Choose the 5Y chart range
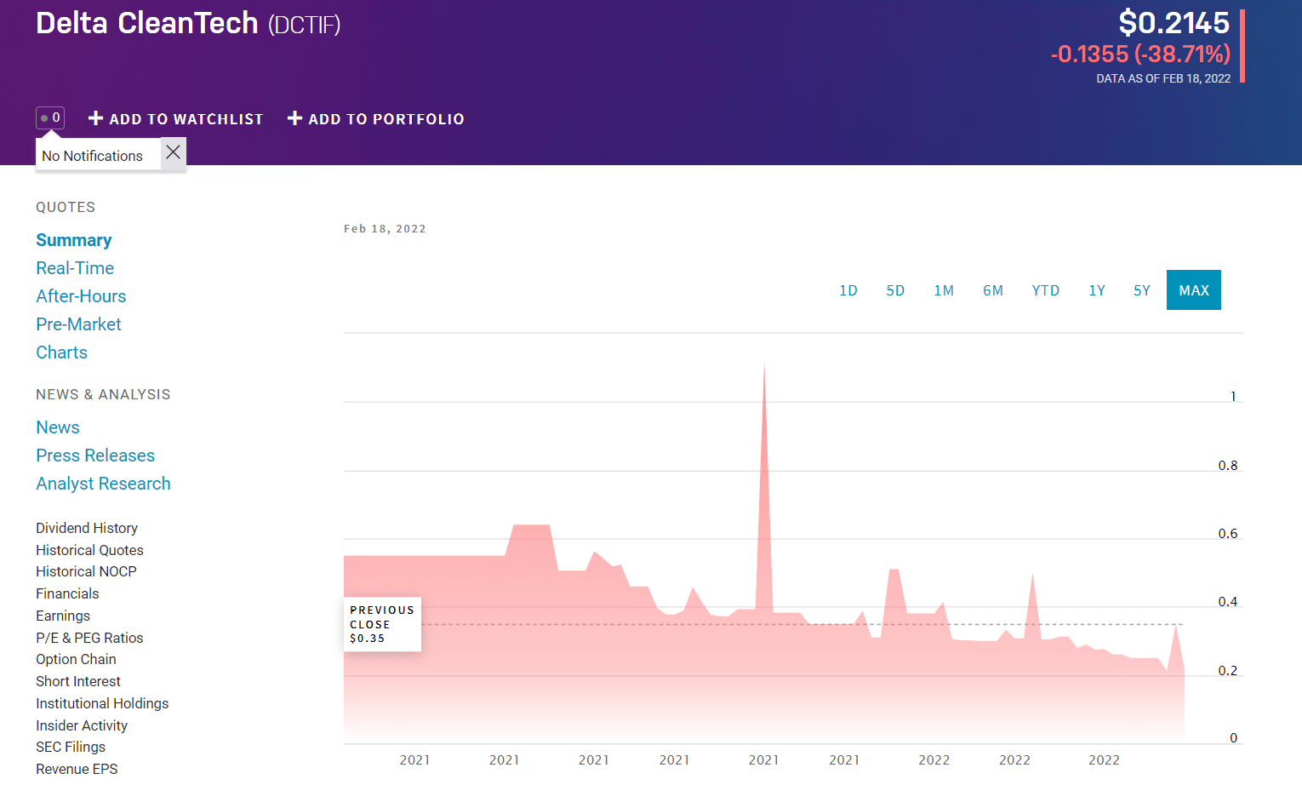This screenshot has width=1302, height=785. 1142,290
